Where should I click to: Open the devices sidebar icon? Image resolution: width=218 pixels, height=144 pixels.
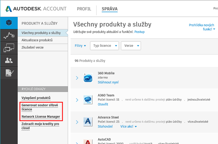9,48
